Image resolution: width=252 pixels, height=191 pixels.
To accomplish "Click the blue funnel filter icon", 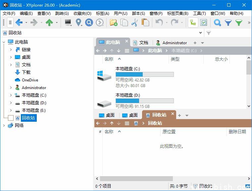I will coord(228,22).
